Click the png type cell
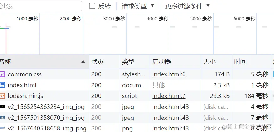The width and height of the screenshot is (274, 132). point(135,129)
